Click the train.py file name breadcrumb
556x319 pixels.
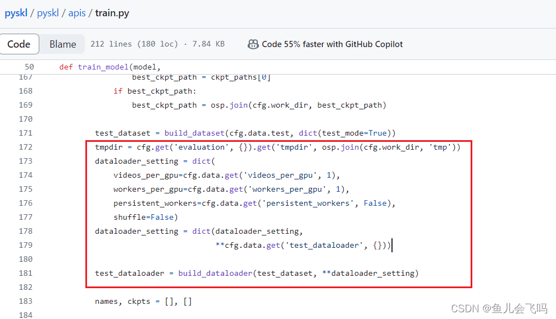coord(112,13)
